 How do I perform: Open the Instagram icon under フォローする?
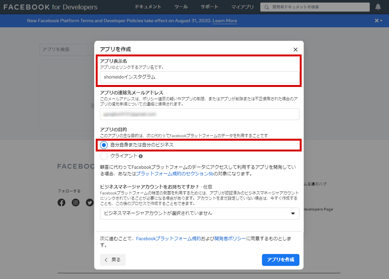point(76,203)
